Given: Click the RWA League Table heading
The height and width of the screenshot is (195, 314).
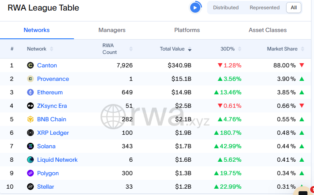Looking at the screenshot, I should (x=43, y=8).
